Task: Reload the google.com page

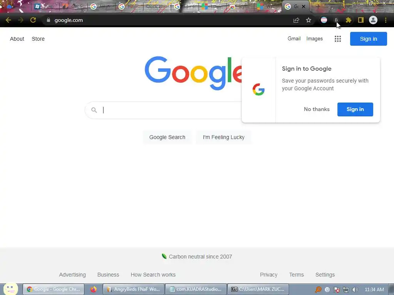Action: [33, 20]
